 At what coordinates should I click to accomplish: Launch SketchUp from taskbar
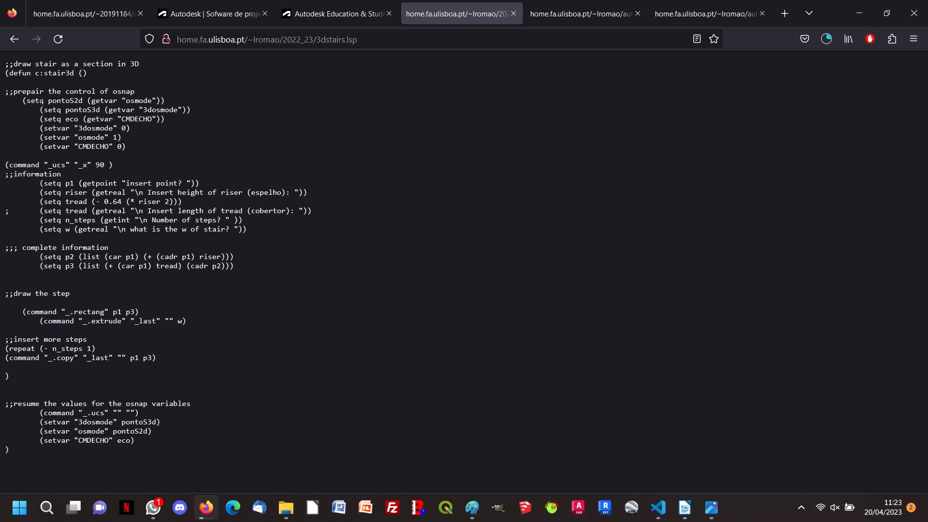(x=525, y=507)
